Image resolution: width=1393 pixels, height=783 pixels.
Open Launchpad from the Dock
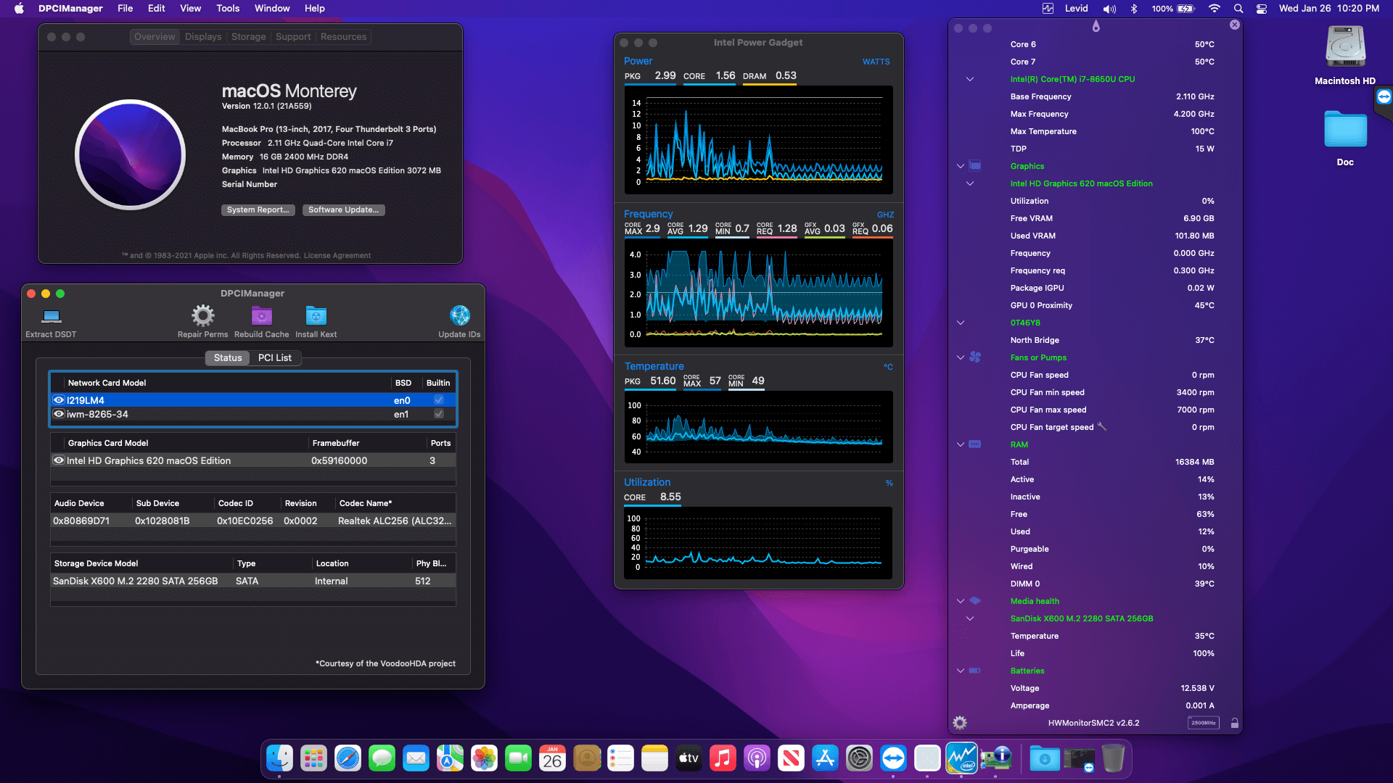[x=313, y=758]
